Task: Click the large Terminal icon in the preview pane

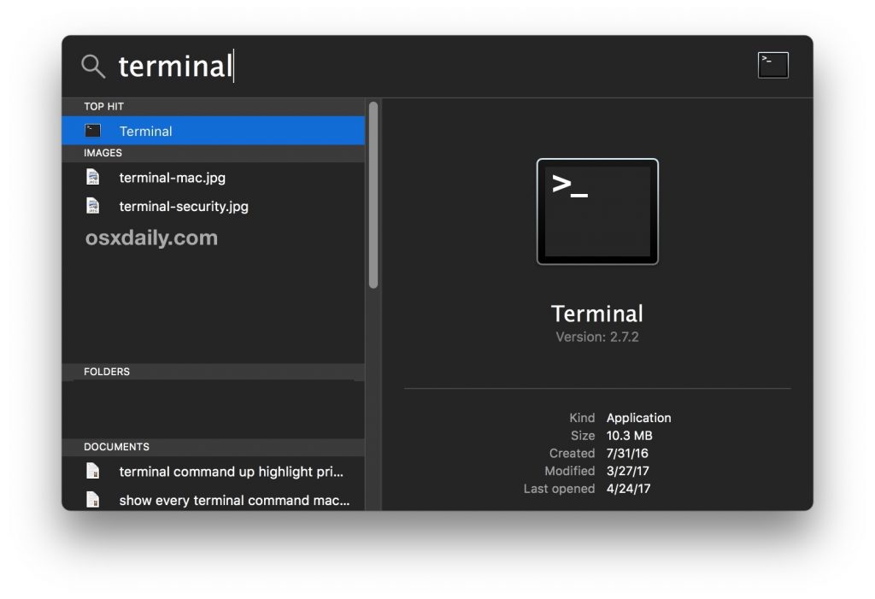Action: (597, 211)
